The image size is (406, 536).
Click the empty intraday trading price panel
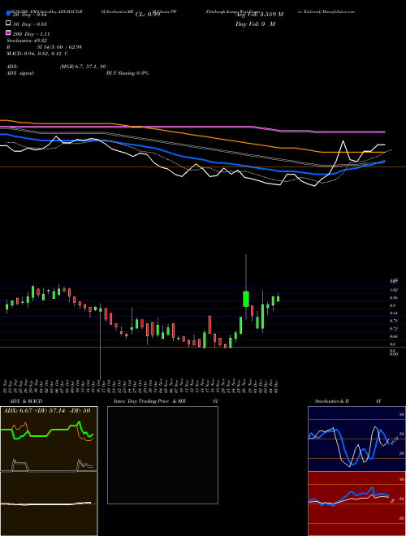point(162,455)
